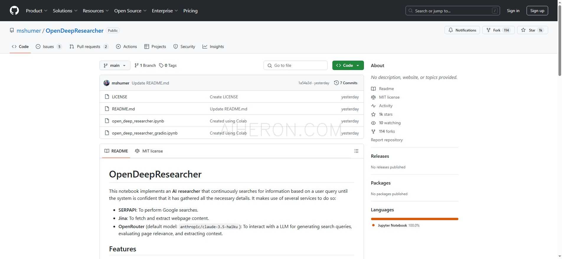Open the mshumer user profile link
562x259 pixels.
click(x=29, y=31)
